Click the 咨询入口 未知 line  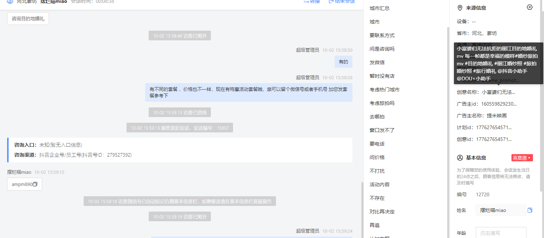tap(48, 145)
